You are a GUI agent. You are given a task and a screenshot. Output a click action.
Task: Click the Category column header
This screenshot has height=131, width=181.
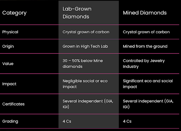[14, 13]
